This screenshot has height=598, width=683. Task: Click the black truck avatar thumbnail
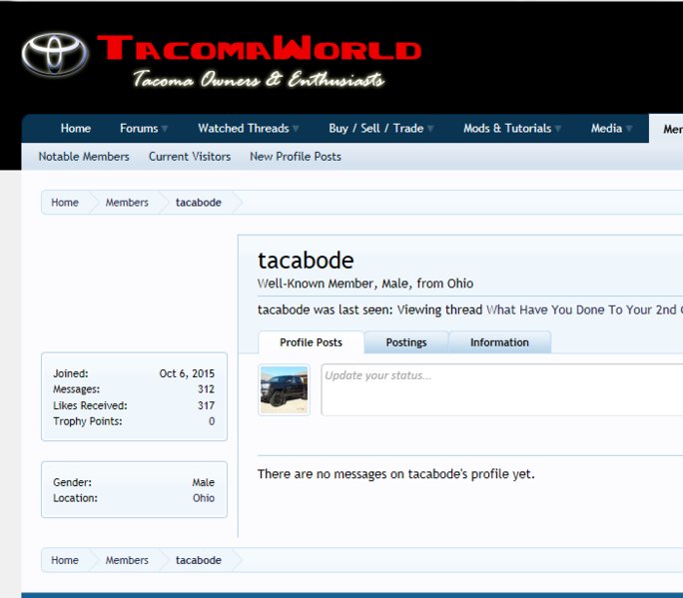(x=284, y=389)
